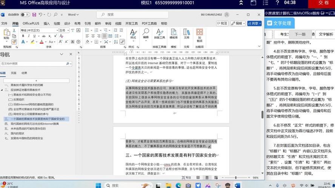The width and height of the screenshot is (335, 188).
Task: Apply the red font color
Action: (42, 42)
